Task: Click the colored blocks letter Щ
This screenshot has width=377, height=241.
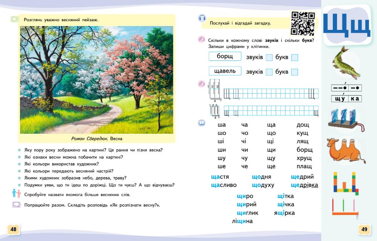Action: (346, 184)
